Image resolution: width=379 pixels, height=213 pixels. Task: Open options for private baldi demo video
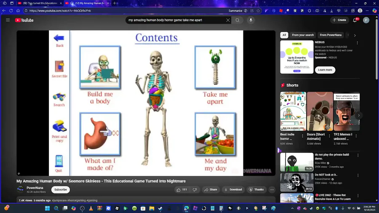pos(358,155)
